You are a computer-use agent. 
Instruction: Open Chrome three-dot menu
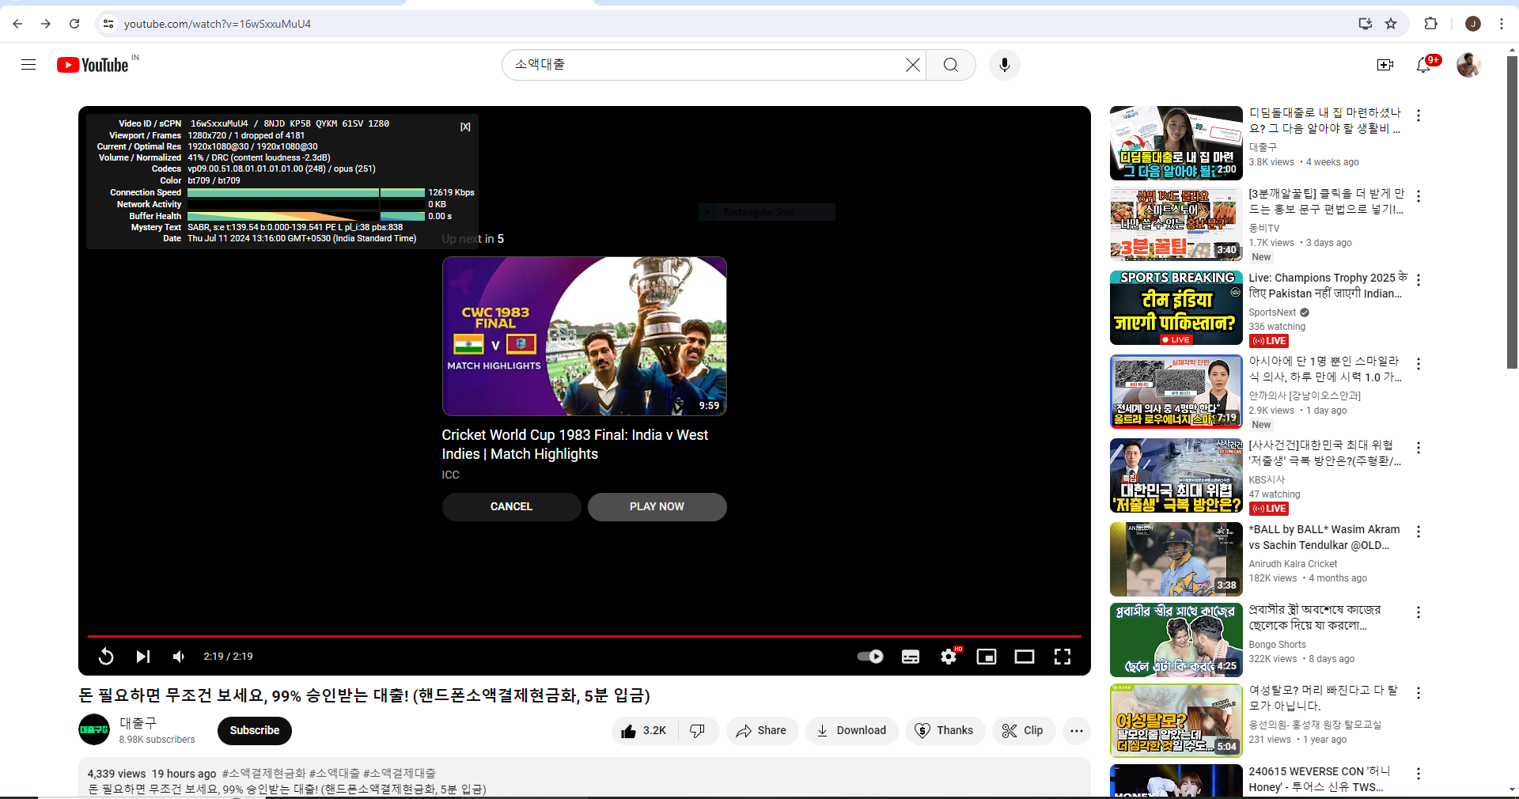click(x=1502, y=24)
